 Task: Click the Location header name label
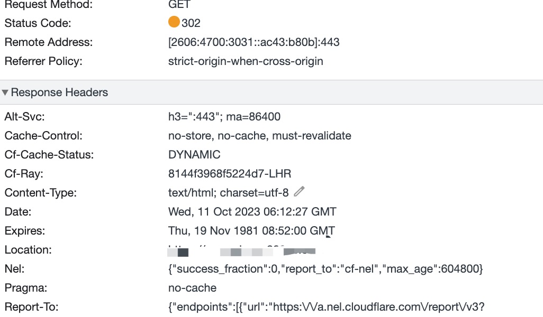coord(28,249)
